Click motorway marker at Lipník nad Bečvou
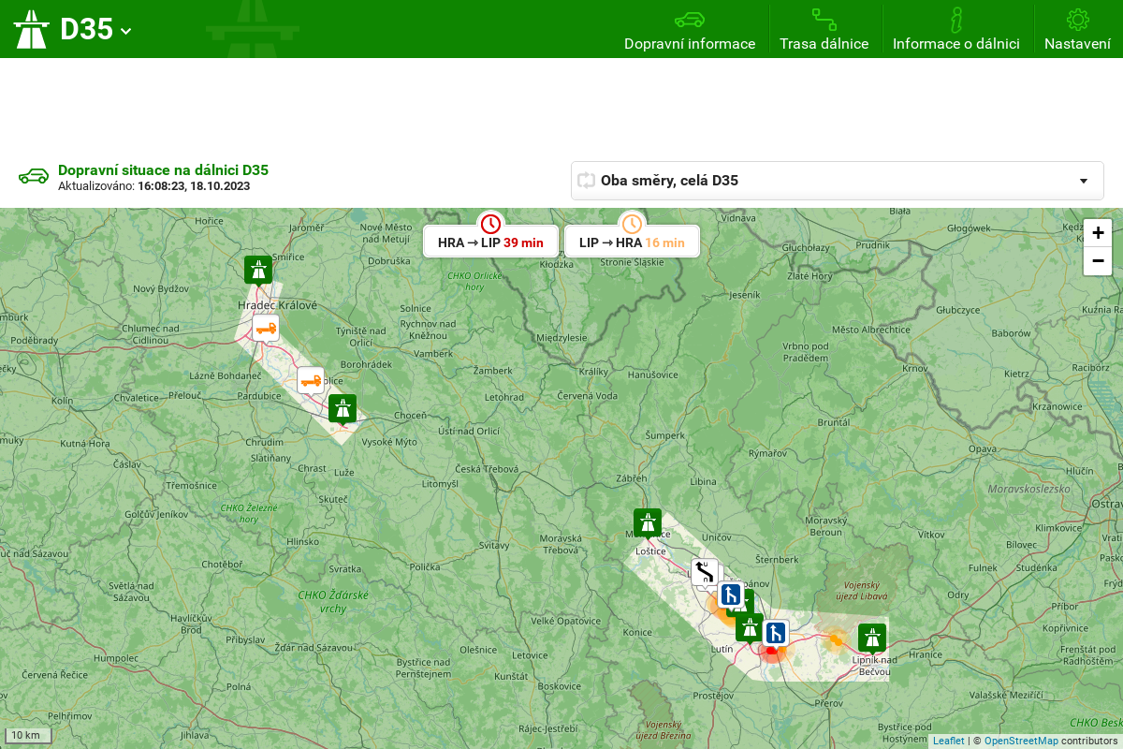This screenshot has height=749, width=1123. pyautogui.click(x=872, y=638)
